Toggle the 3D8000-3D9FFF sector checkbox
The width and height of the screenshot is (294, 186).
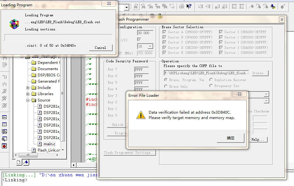click(221, 53)
